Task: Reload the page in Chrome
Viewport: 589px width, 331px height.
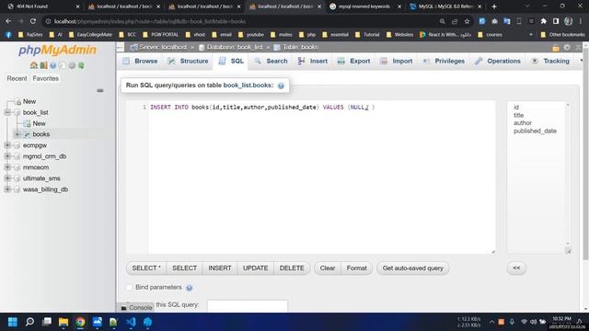Action: click(33, 21)
